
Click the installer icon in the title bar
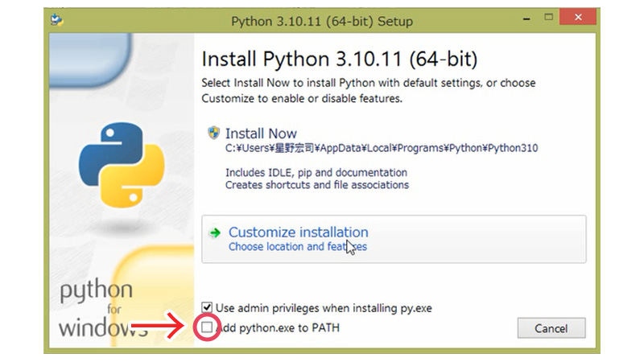pyautogui.click(x=56, y=20)
